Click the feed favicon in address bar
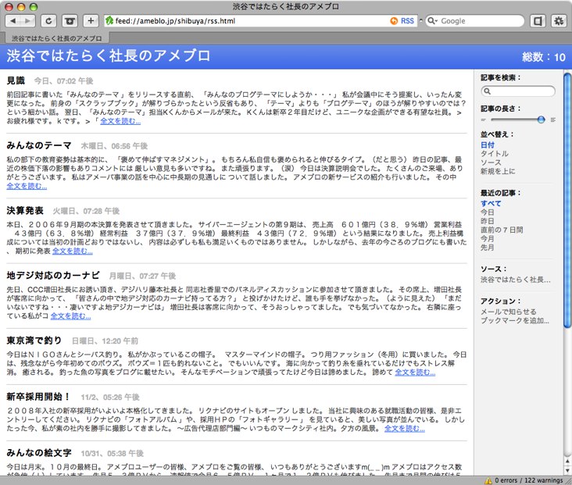 [x=109, y=21]
